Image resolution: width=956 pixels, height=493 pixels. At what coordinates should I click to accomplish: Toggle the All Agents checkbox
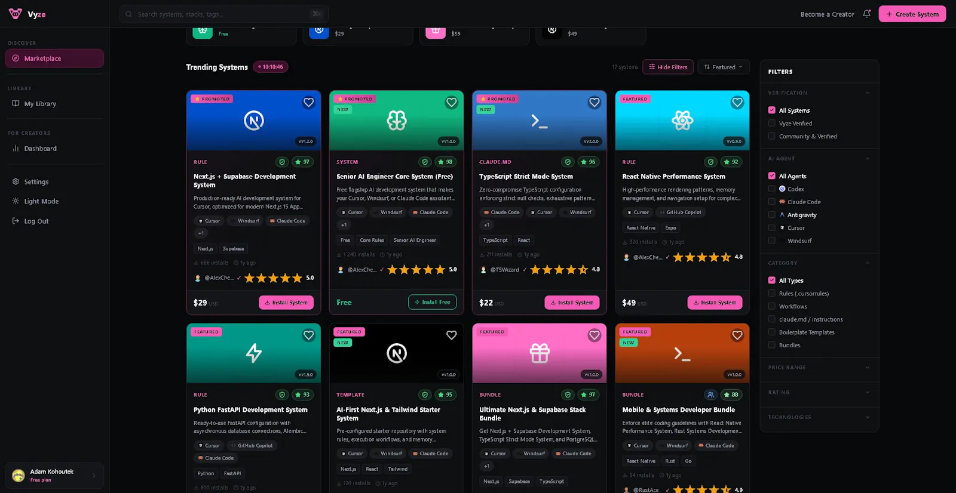pyautogui.click(x=772, y=176)
